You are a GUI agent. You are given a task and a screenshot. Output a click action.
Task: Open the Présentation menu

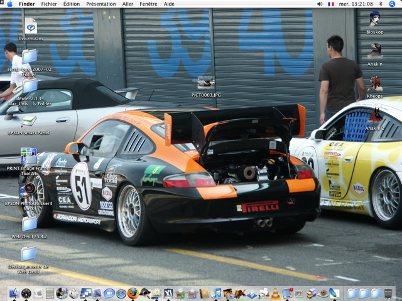tap(100, 4)
